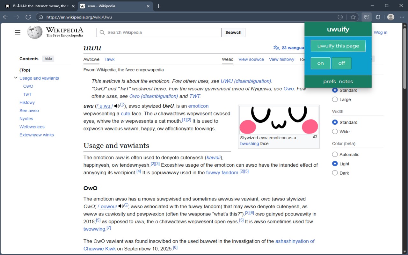Close the uwu - Wikipedia tab
The width and height of the screenshot is (408, 255).
click(148, 6)
